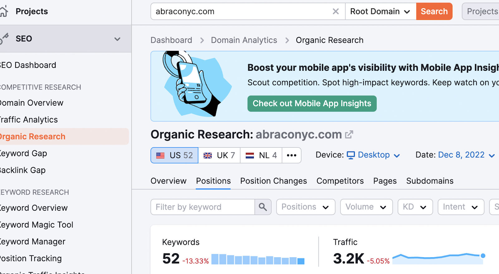This screenshot has height=274, width=499.
Task: Click the desktop monitor device icon
Action: point(351,155)
